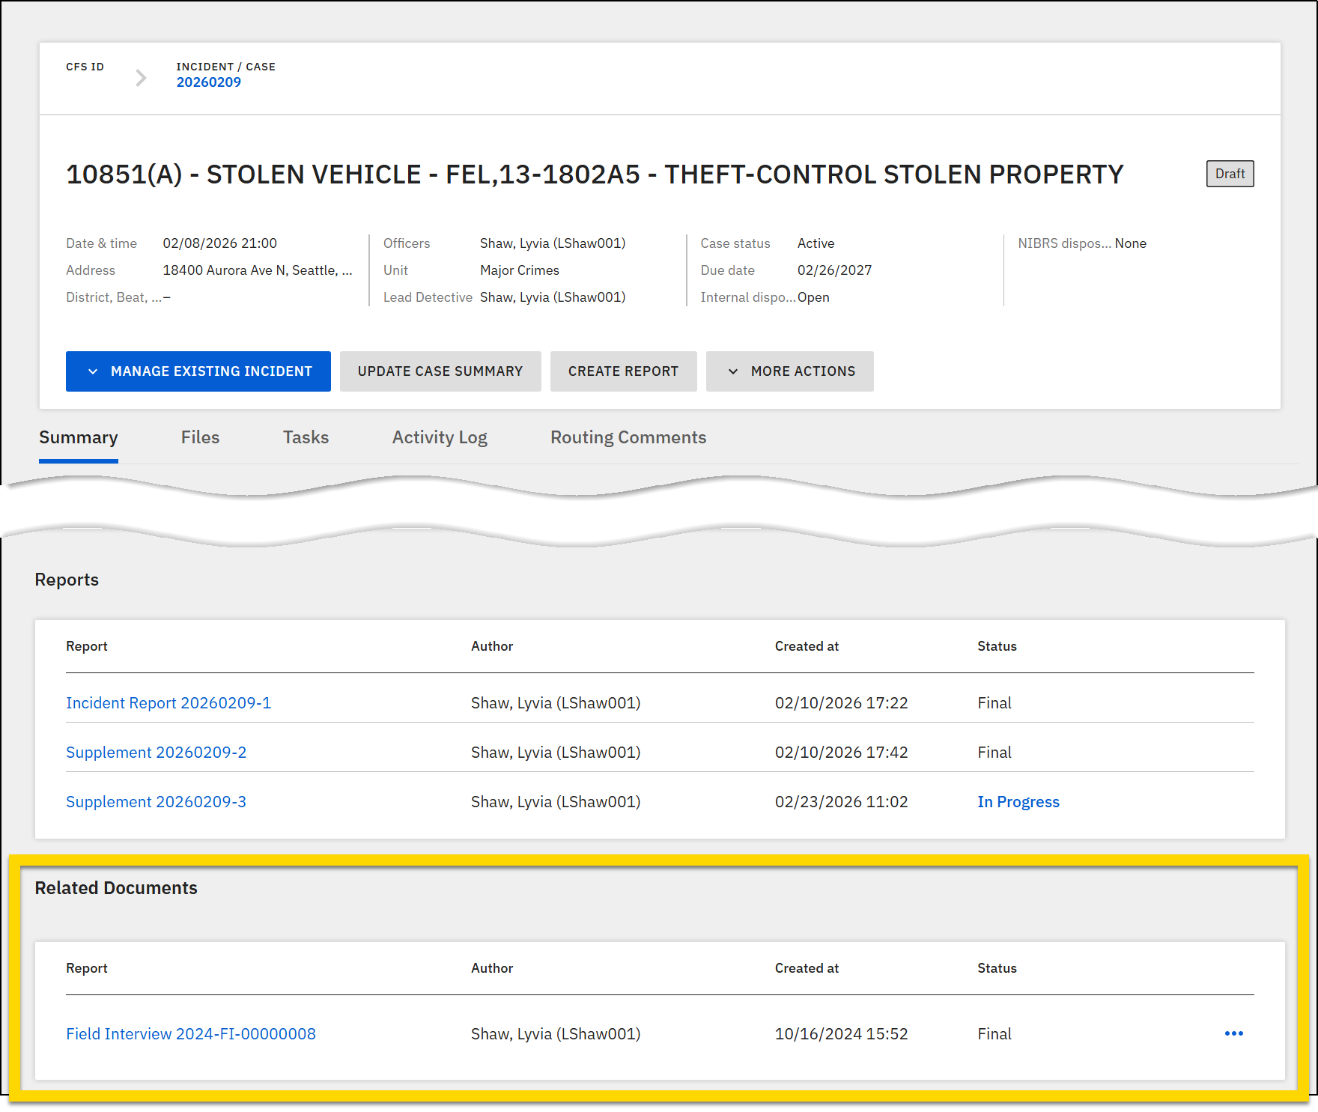Click the In Progress status link
Screen dimensions: 1318x1112
1018,801
